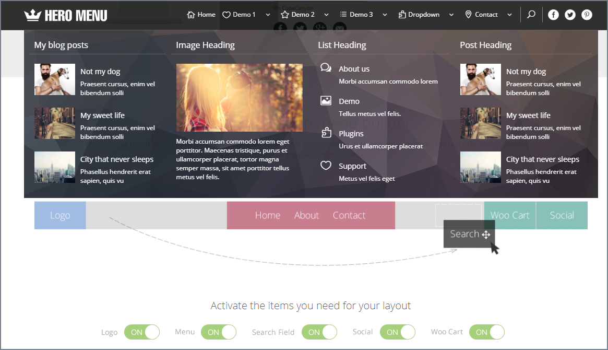Select the Social layout block

(562, 215)
